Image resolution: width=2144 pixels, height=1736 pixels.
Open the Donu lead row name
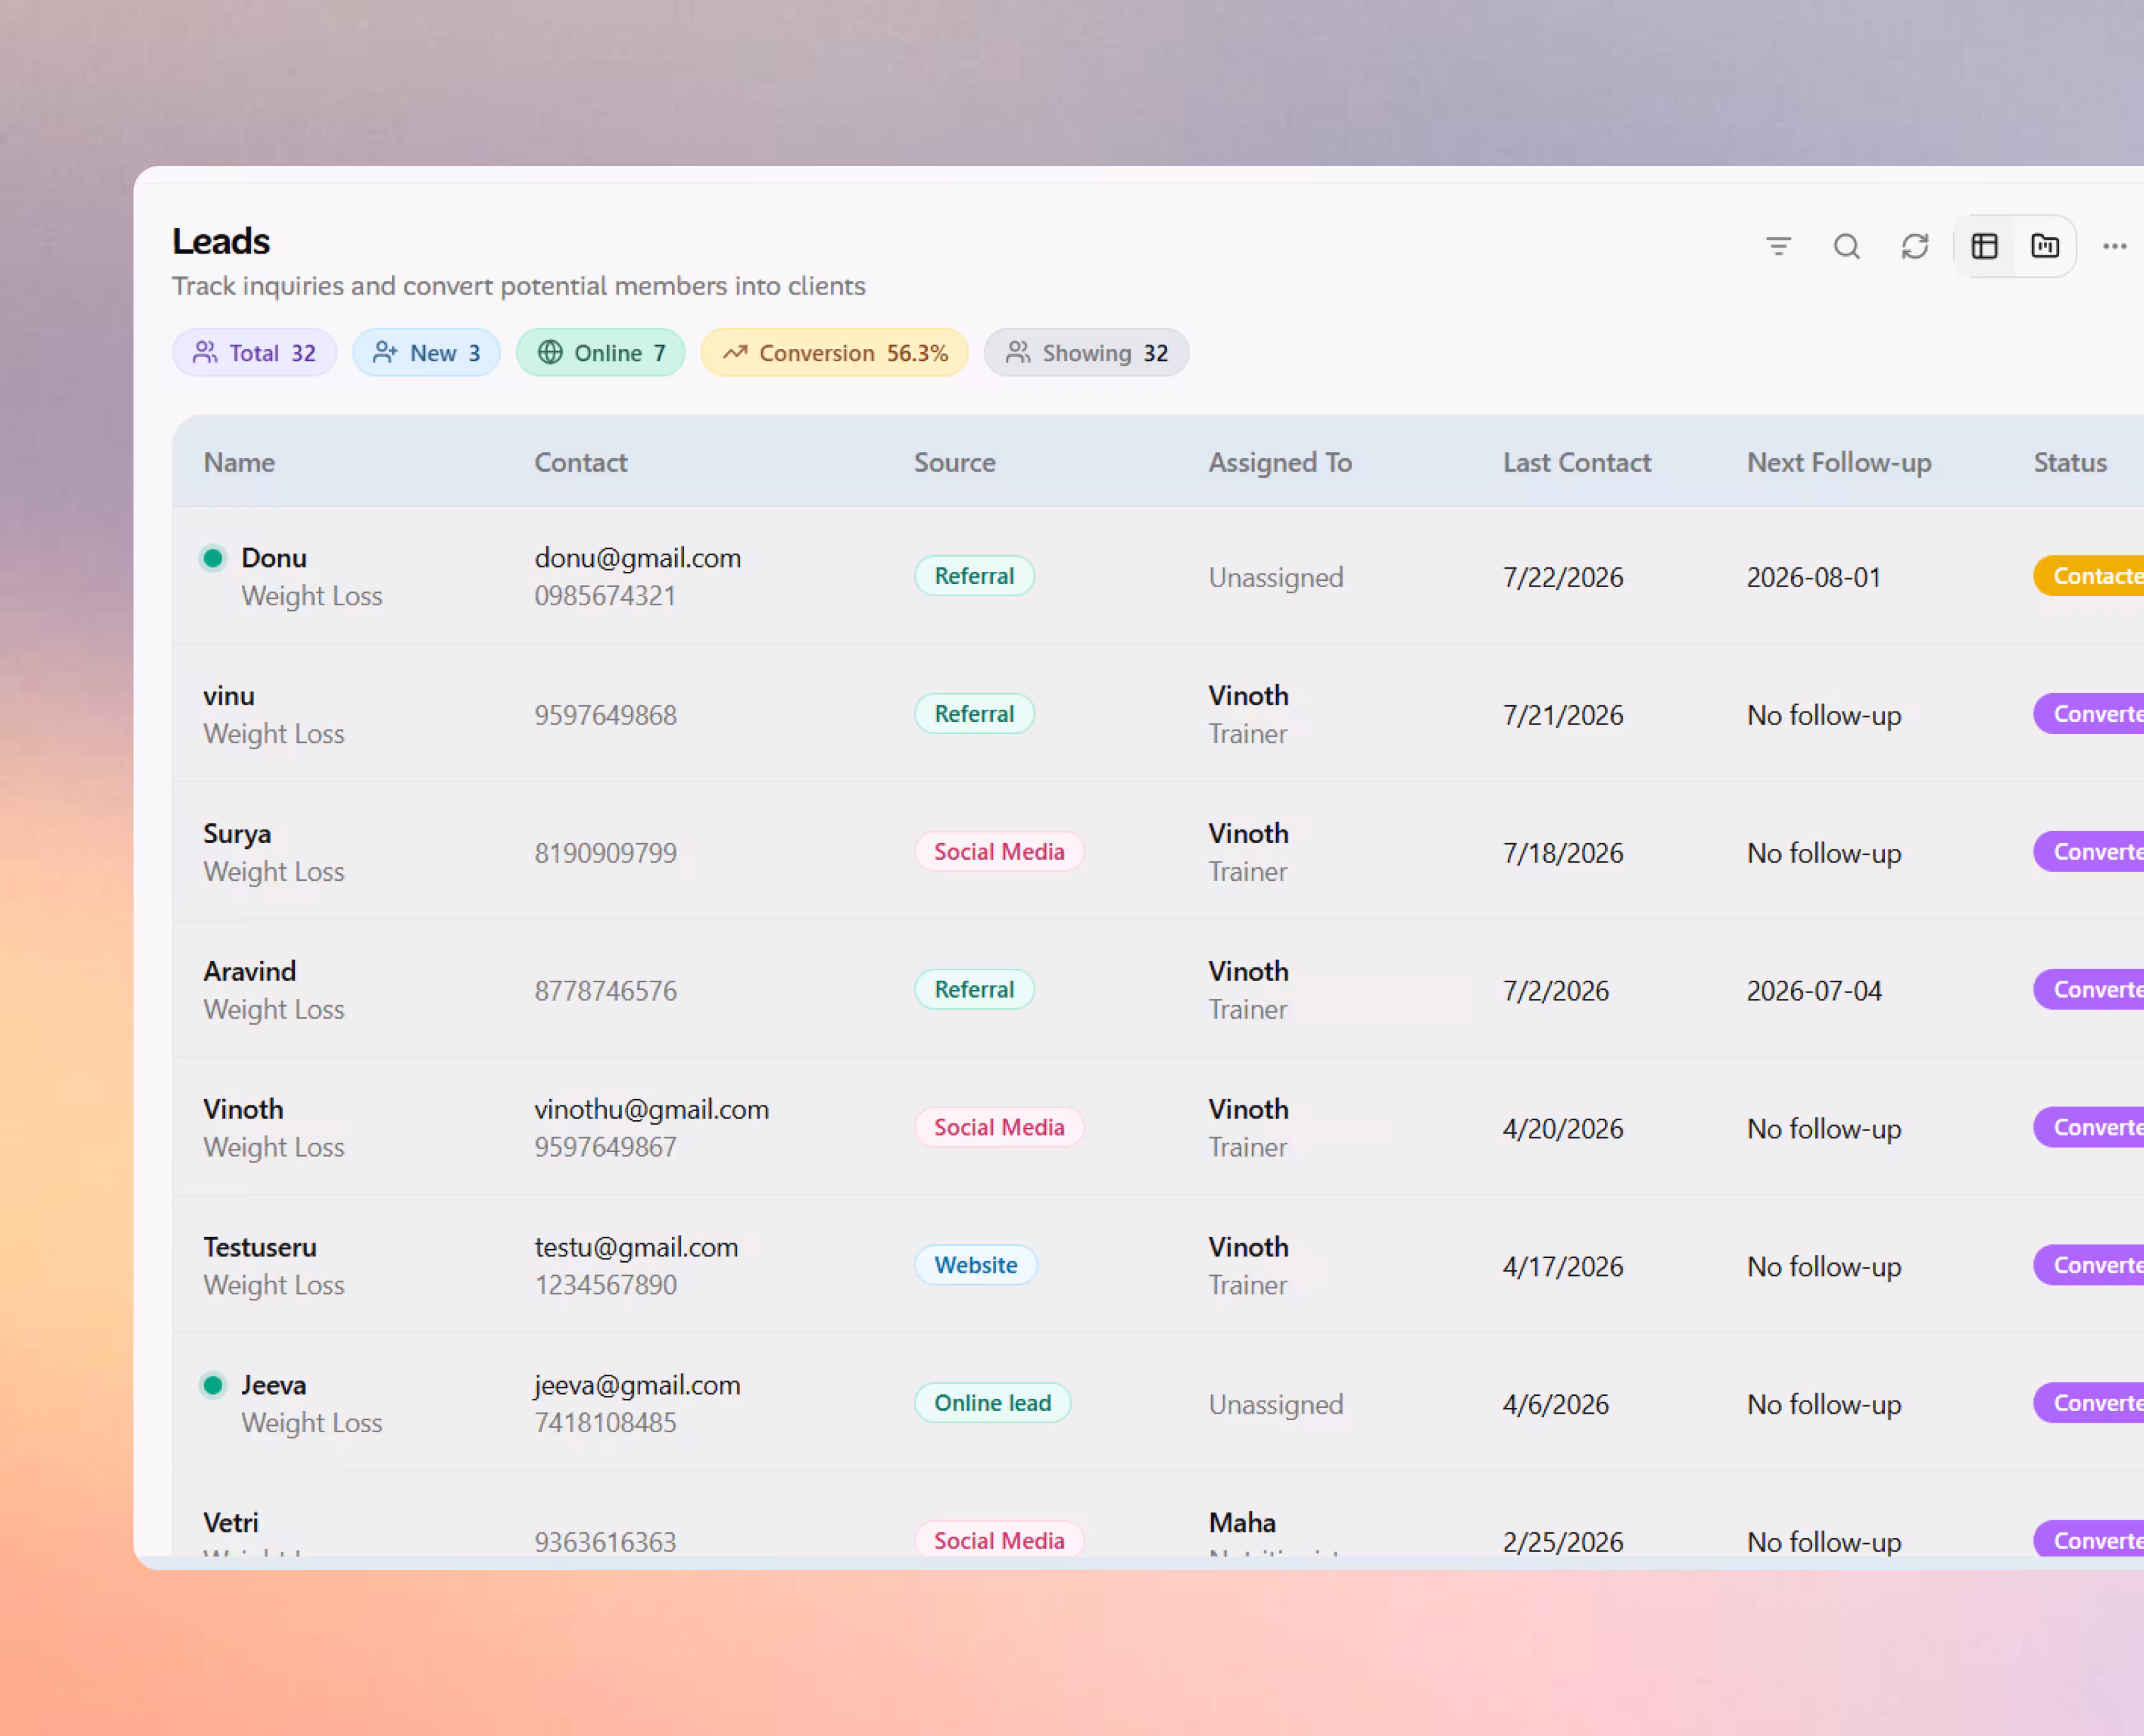tap(273, 558)
